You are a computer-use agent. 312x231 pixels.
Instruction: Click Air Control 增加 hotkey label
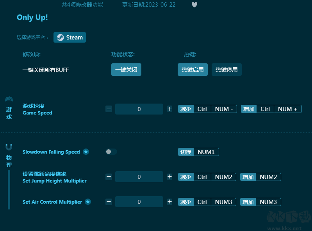(x=248, y=202)
